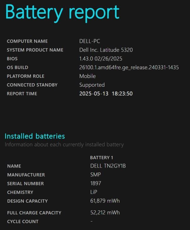Click the chemistry value LiP
The height and width of the screenshot is (230, 190).
coord(94,192)
